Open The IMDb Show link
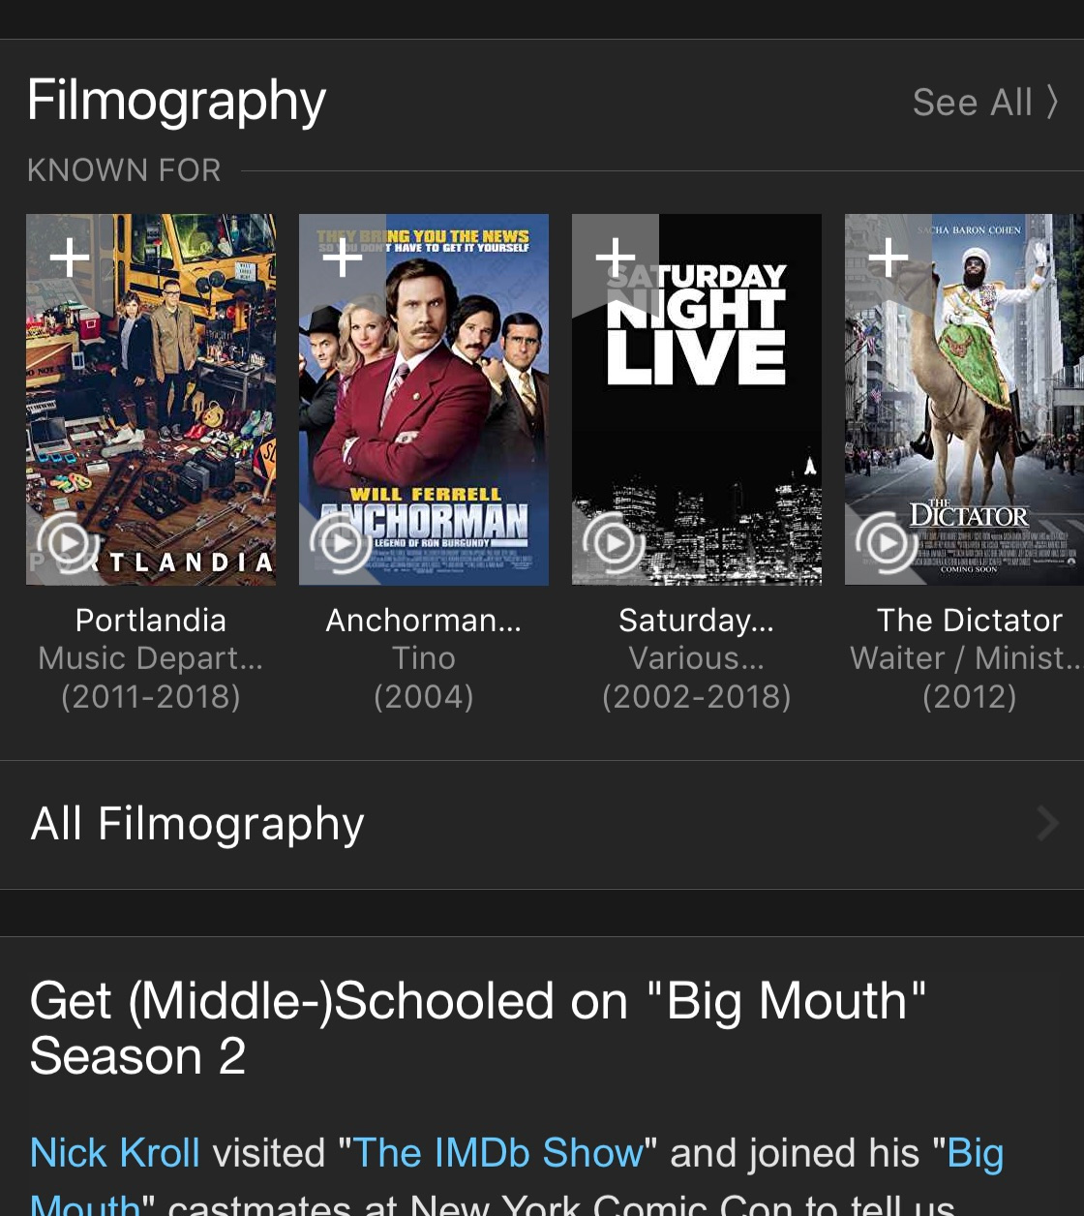 click(x=497, y=1153)
